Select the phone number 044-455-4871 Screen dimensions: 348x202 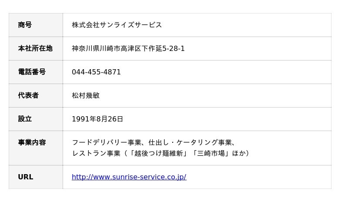click(96, 72)
